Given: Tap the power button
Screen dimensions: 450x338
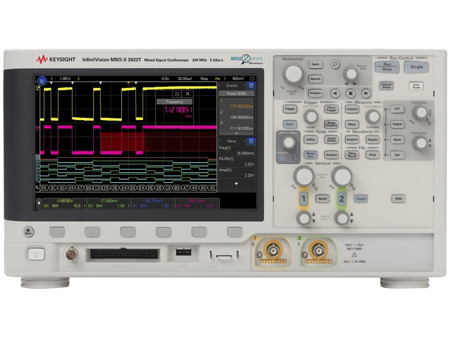Looking at the screenshot, I should (36, 254).
